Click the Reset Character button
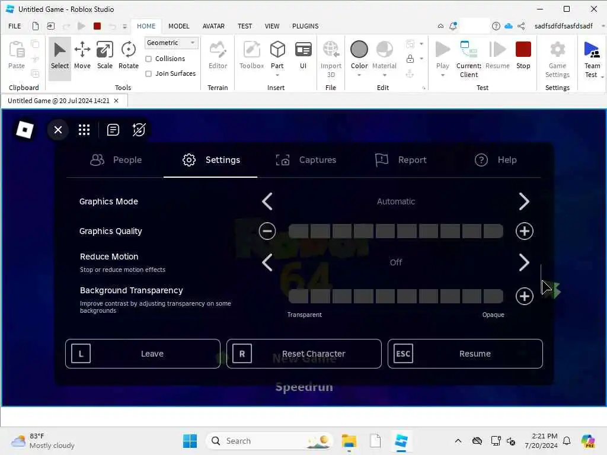This screenshot has width=607, height=455. point(304,354)
